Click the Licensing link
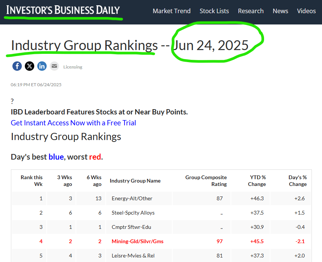This screenshot has height=262, width=322. pos(73,67)
